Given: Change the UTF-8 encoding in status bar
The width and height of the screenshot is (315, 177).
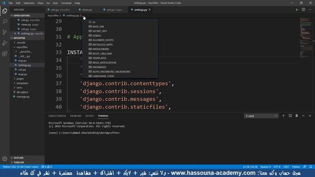Looking at the screenshot, I should coord(277,167).
